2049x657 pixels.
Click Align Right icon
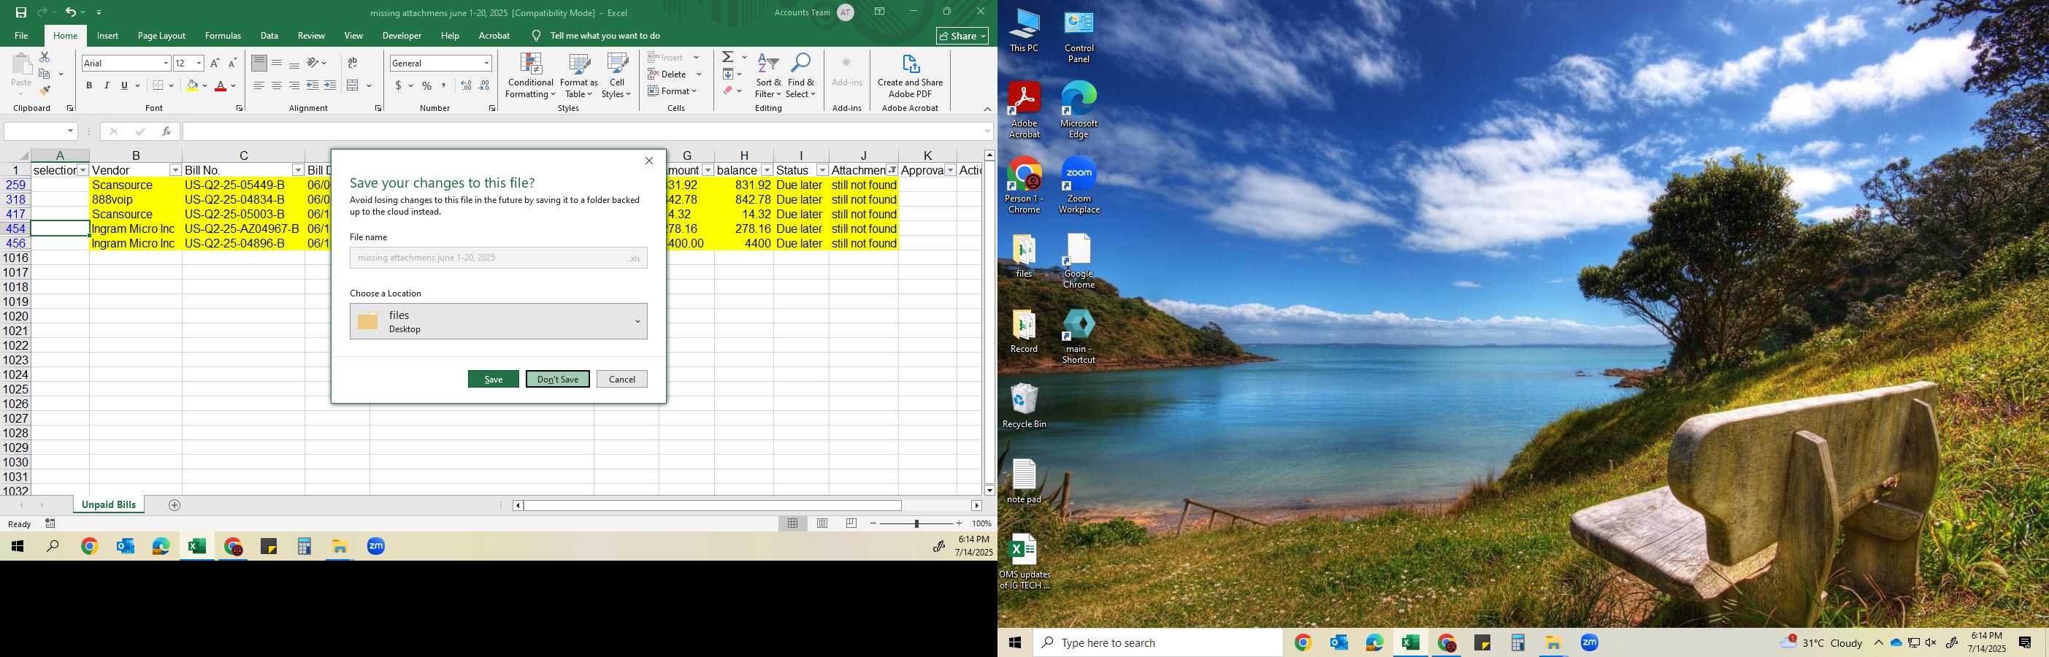click(294, 85)
